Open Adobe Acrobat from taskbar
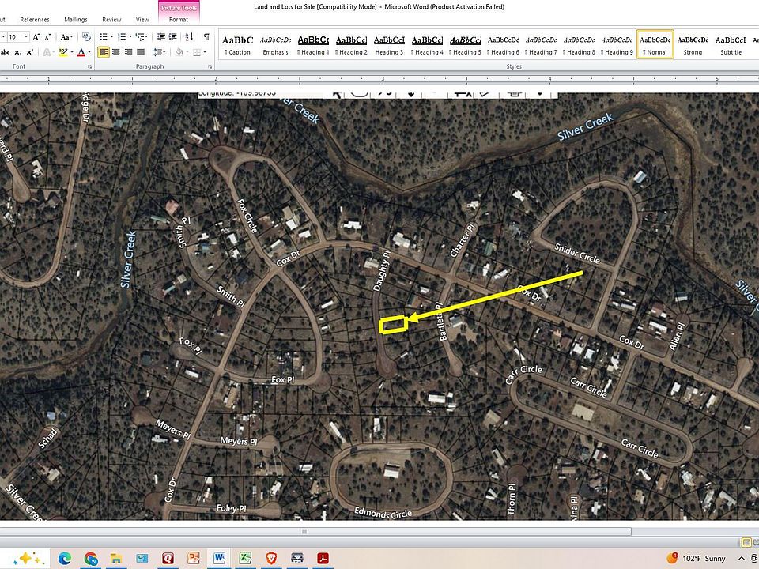The image size is (759, 569). [323, 559]
